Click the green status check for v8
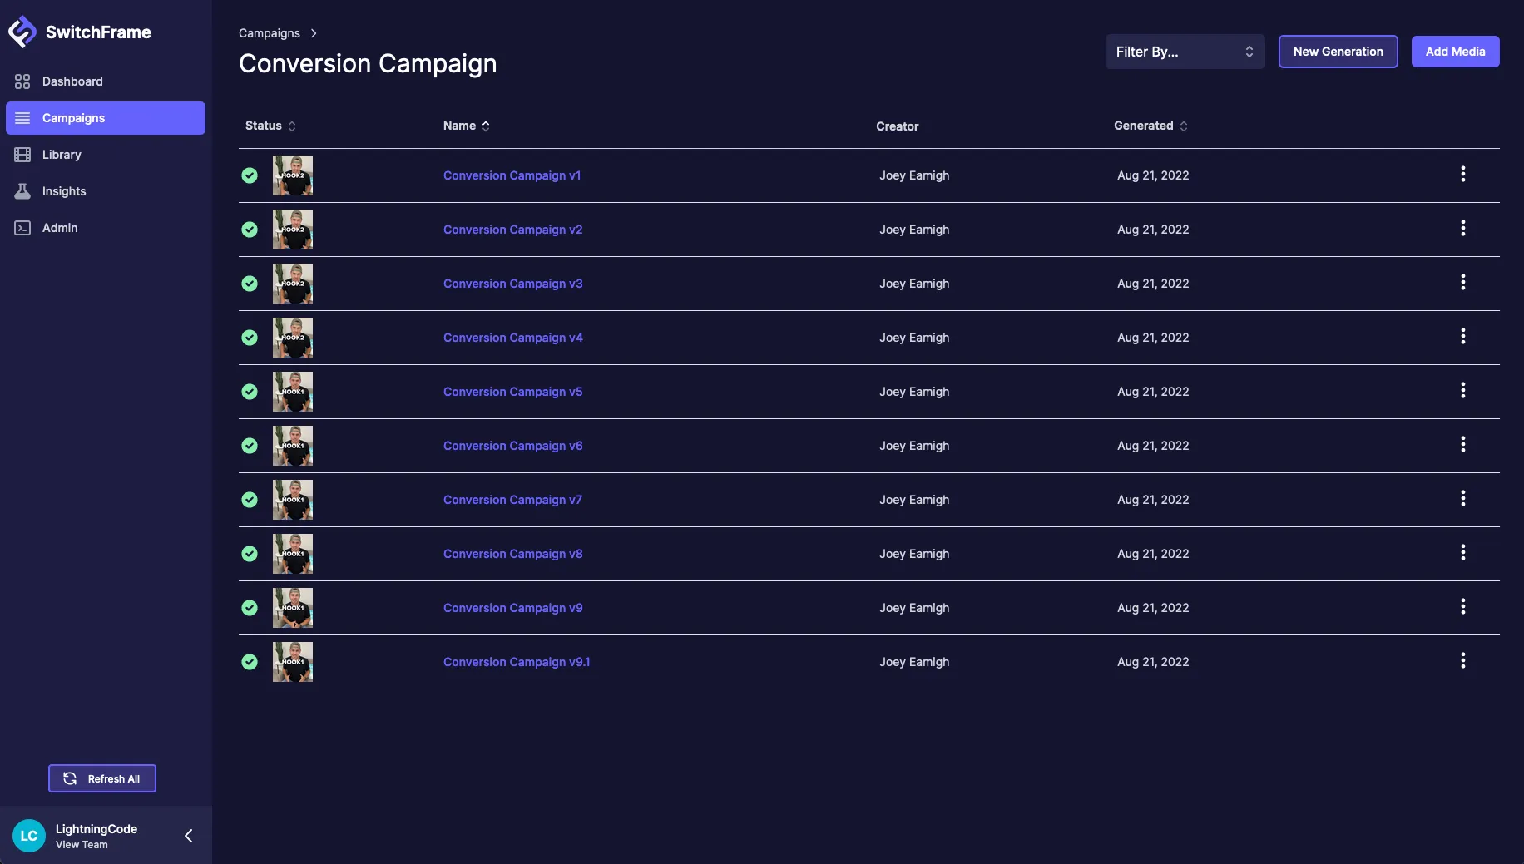The width and height of the screenshot is (1524, 864). point(250,554)
